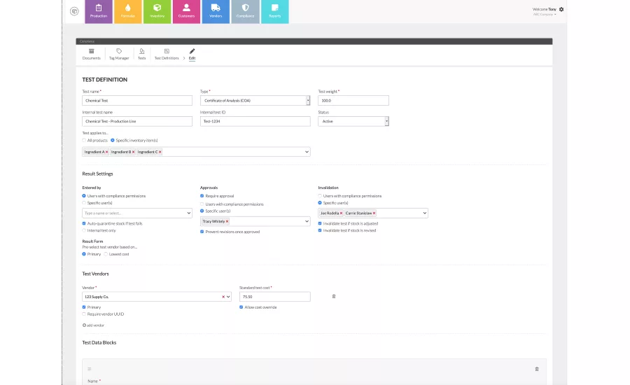
Task: Select Entered by users with compliance permissions
Action: tap(84, 196)
